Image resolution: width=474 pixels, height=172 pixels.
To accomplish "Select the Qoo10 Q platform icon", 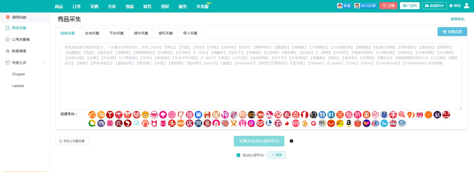I will (x=313, y=123).
